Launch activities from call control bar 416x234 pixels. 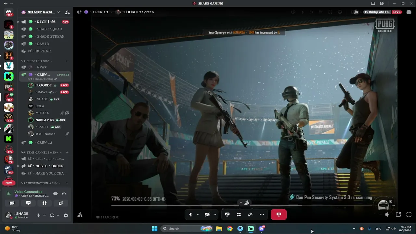pyautogui.click(x=239, y=214)
